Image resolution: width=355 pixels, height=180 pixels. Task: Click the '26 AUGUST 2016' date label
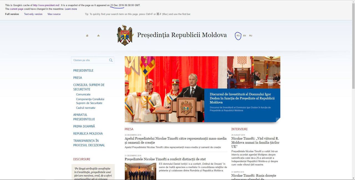point(238,135)
